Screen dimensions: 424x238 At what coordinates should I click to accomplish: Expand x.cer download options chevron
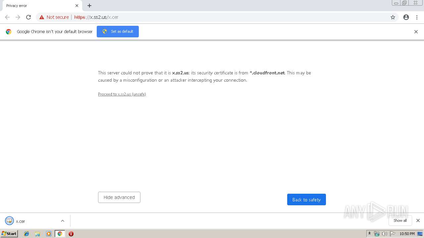coord(63,221)
